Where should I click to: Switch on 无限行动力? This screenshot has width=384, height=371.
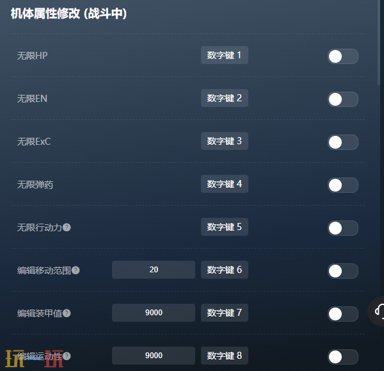point(343,228)
